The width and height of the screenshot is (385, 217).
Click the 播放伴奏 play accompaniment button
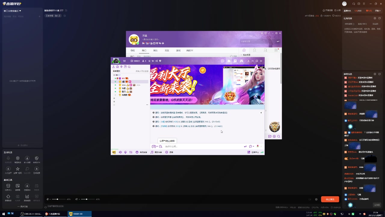point(156,152)
